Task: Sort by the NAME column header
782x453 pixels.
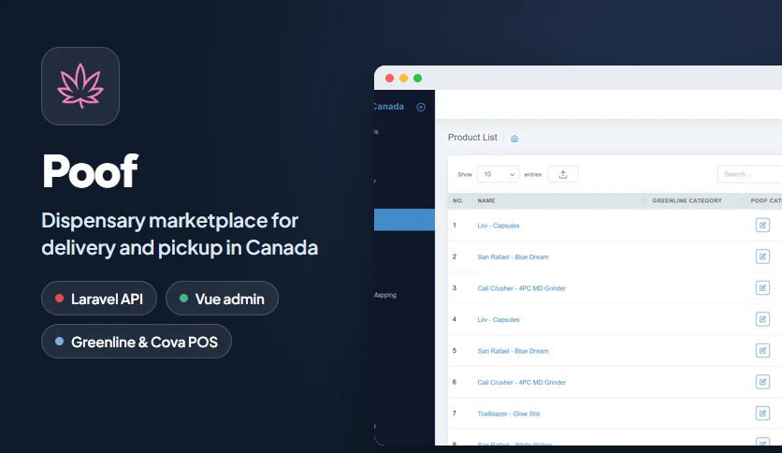Action: (486, 200)
